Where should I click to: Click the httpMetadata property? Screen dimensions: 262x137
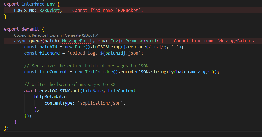(50, 97)
